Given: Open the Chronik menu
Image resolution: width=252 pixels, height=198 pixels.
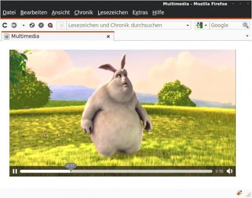Looking at the screenshot, I should click(84, 13).
